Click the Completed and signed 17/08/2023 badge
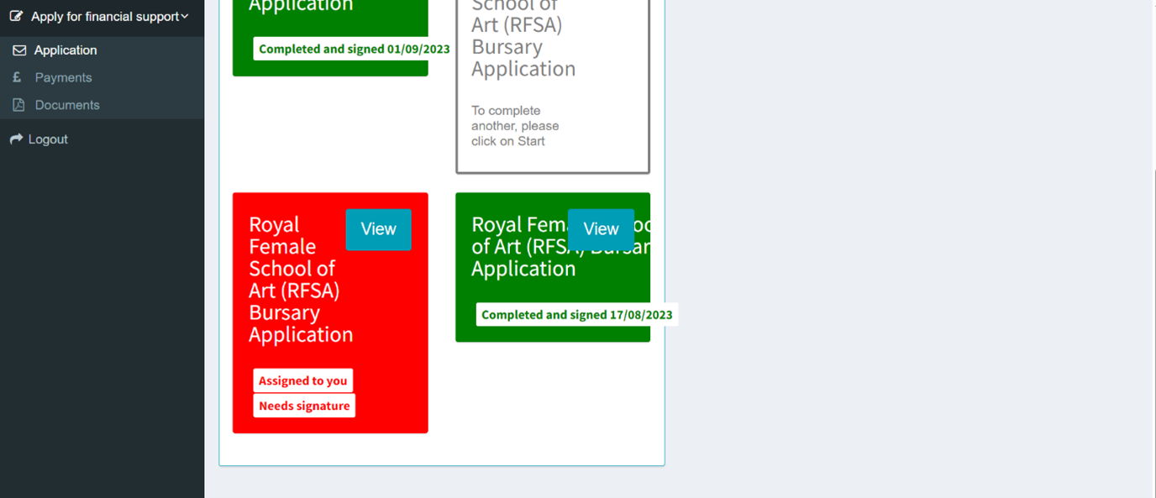The image size is (1156, 498). point(576,315)
